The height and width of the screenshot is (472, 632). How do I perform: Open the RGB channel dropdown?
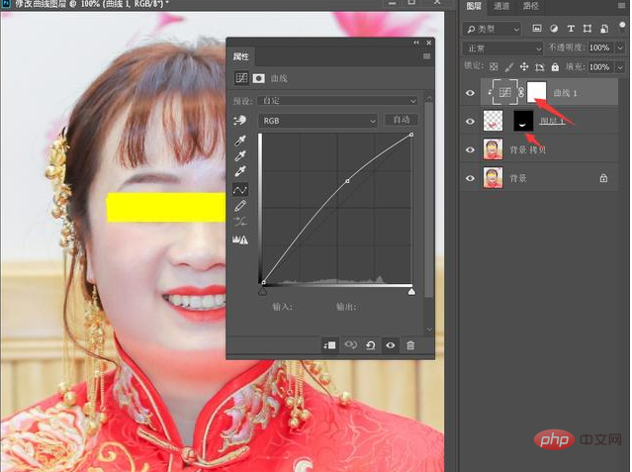point(317,121)
